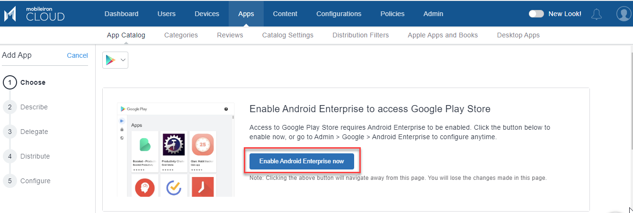Switch to the Categories tab
The height and width of the screenshot is (213, 633).
181,35
